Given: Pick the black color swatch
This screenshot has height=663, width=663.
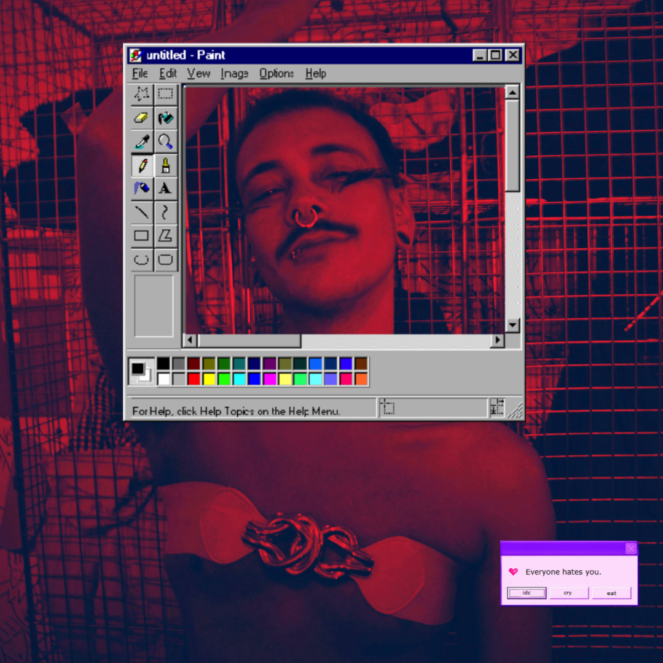Looking at the screenshot, I should point(163,363).
